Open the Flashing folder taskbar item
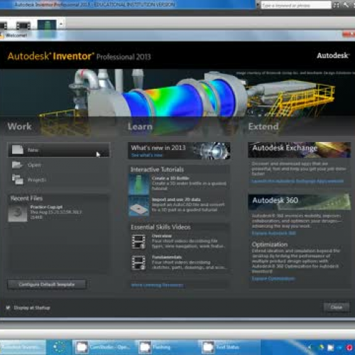Screen dimensions: 355x355 (x=166, y=347)
